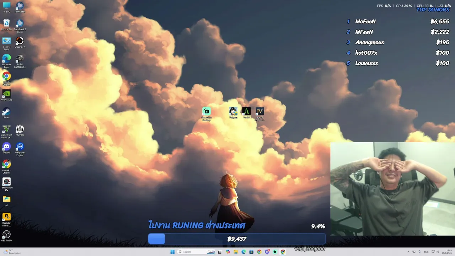
Task: Launch Microsoft Edge from the desktop
Action: click(6, 61)
